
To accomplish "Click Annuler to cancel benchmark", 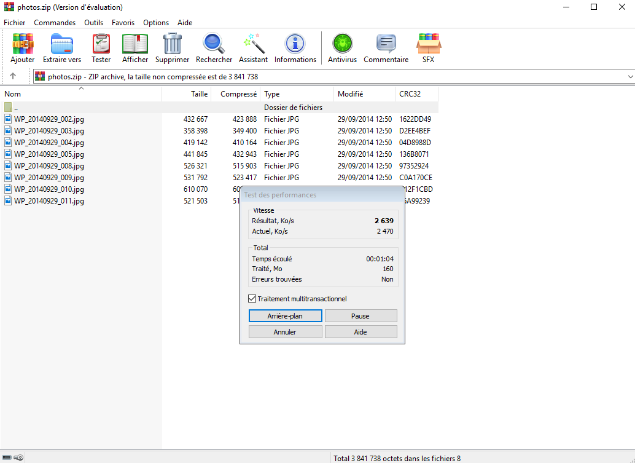I will click(x=285, y=332).
